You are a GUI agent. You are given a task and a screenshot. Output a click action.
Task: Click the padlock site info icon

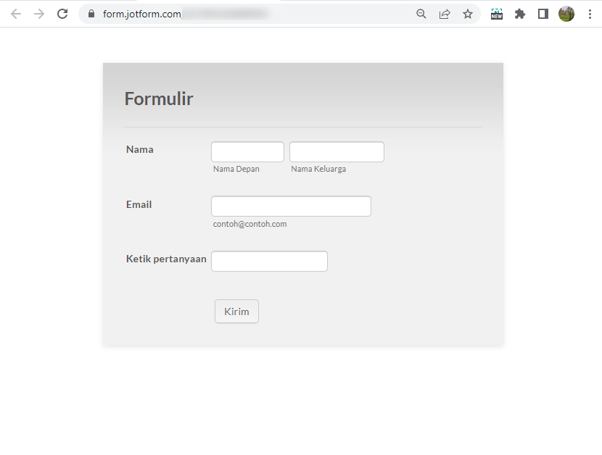tap(91, 14)
